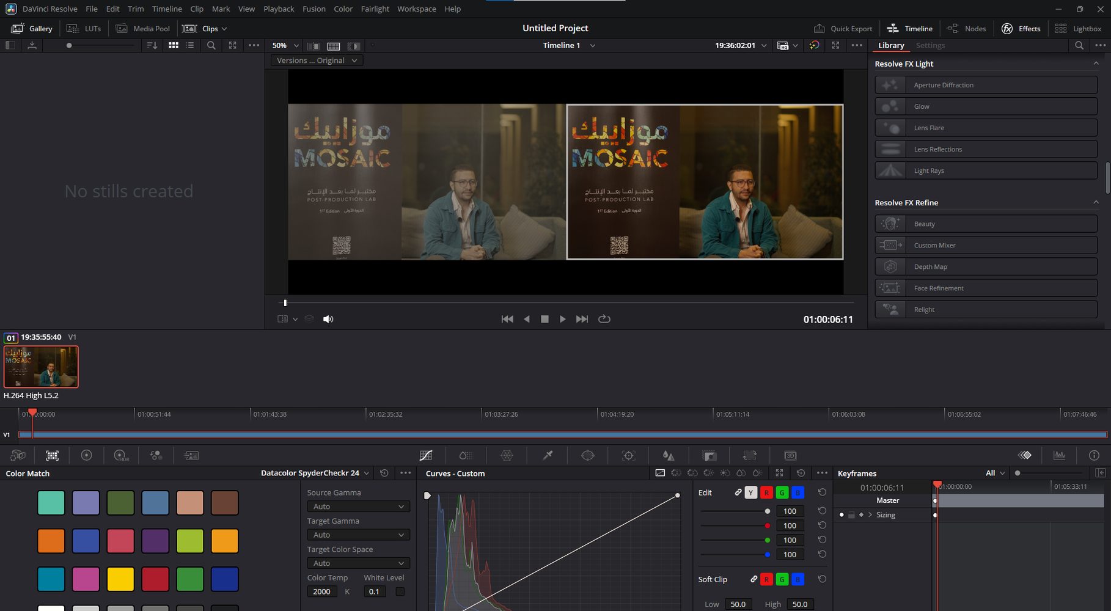Expand viewer to full screen

(x=835, y=45)
